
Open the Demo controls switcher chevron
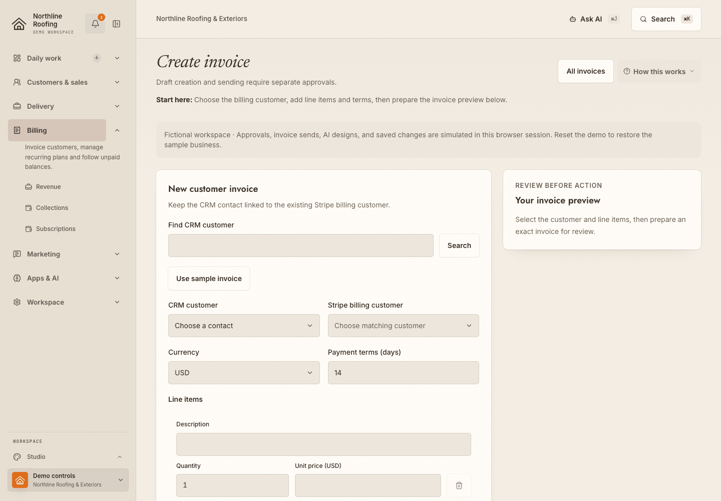(121, 480)
